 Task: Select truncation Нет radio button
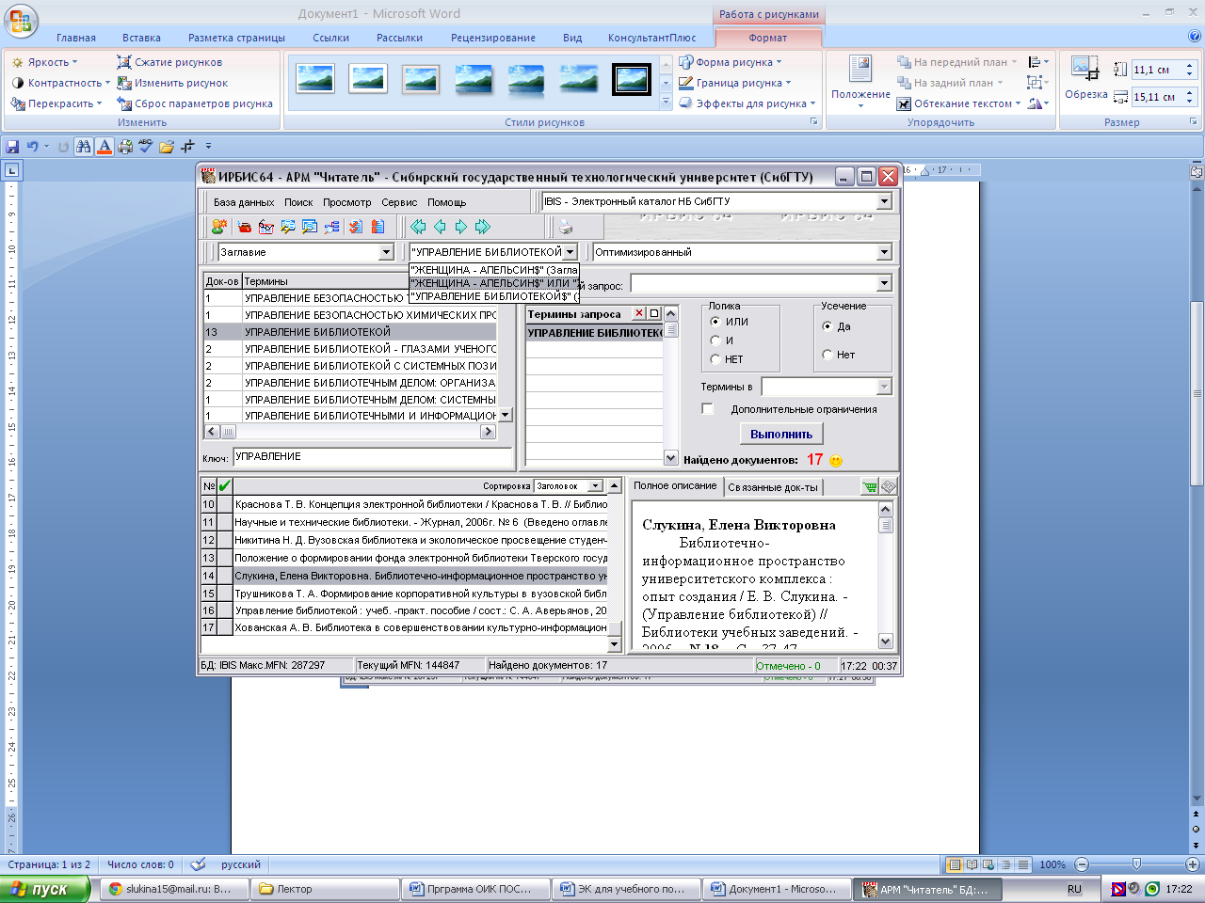(x=827, y=355)
